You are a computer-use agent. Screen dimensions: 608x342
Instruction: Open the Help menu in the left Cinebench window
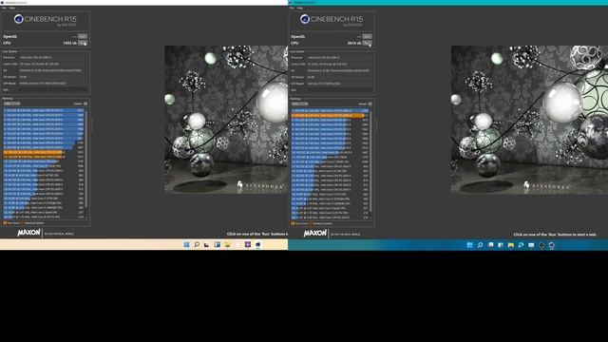click(12, 8)
